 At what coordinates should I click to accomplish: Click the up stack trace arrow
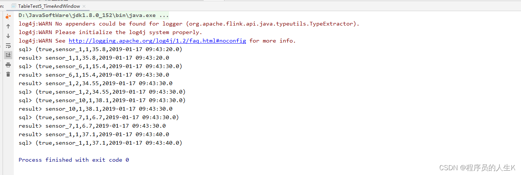pyautogui.click(x=8, y=27)
